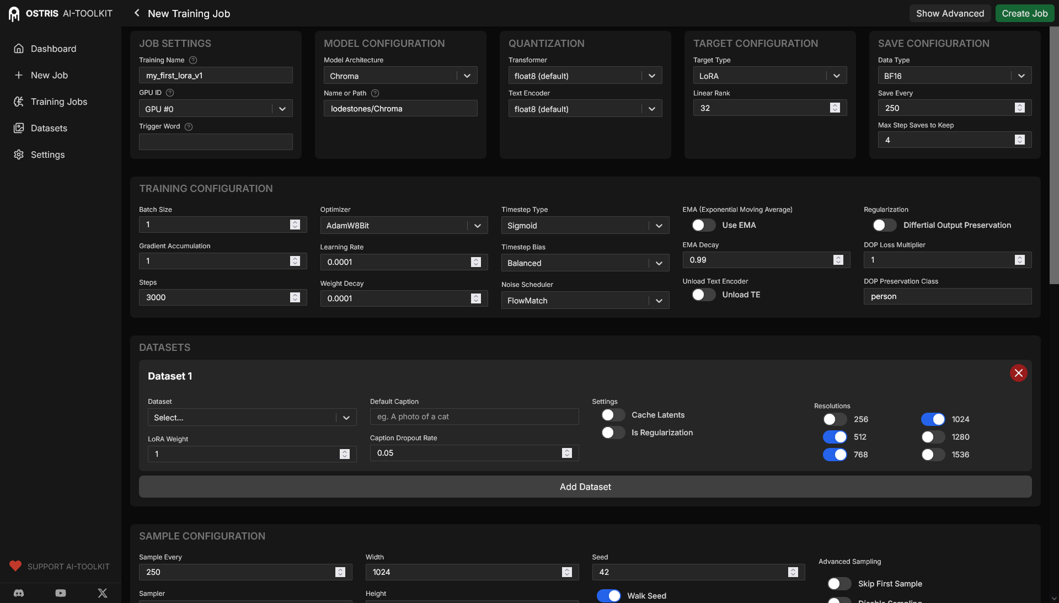Toggle Is Regularization switch
The width and height of the screenshot is (1059, 603).
point(613,433)
